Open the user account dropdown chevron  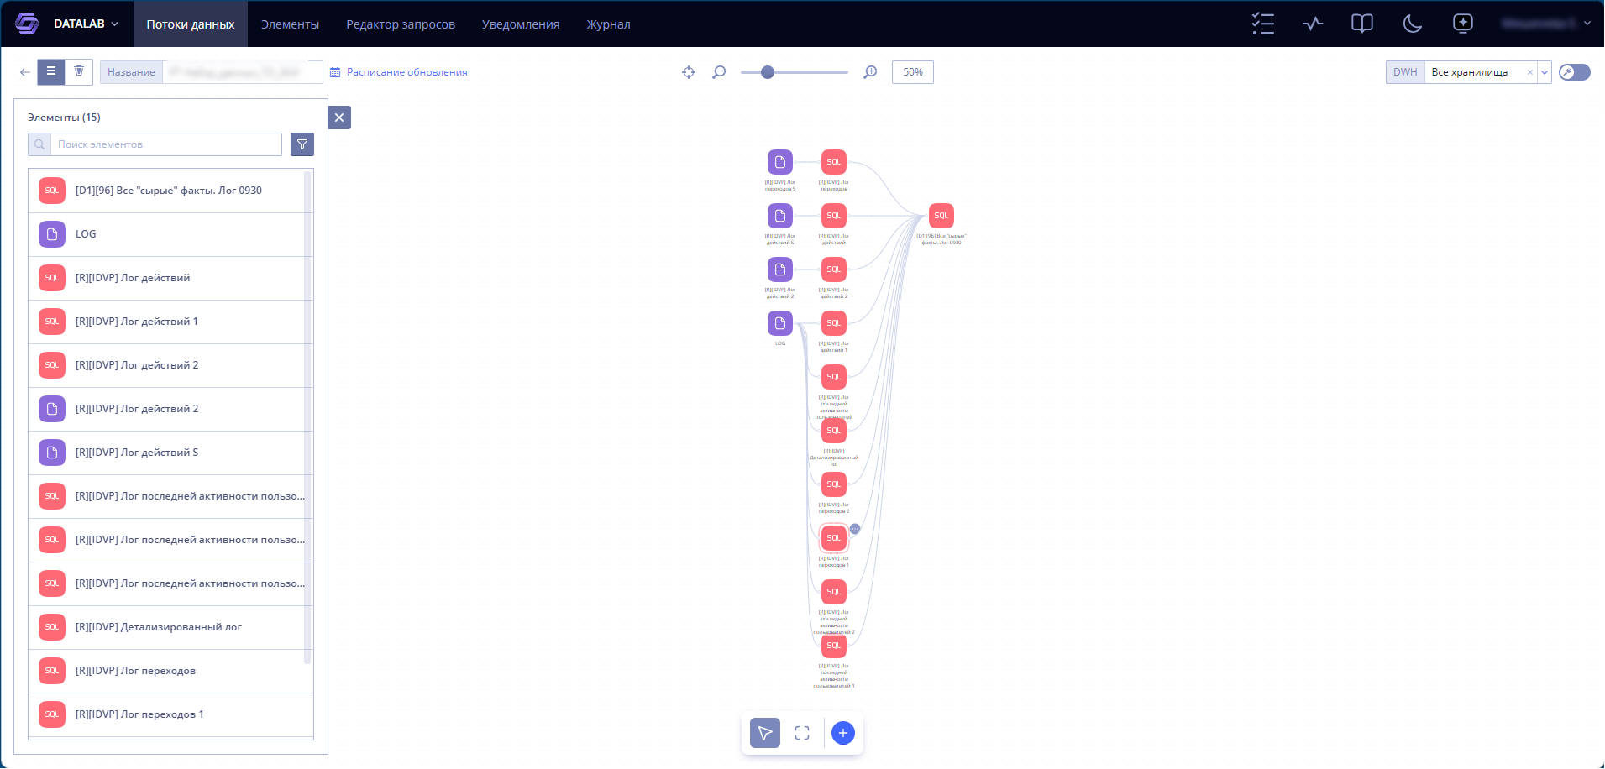click(x=1587, y=24)
